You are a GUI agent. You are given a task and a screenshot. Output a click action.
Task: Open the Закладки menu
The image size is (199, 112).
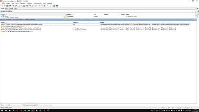click(x=23, y=3)
